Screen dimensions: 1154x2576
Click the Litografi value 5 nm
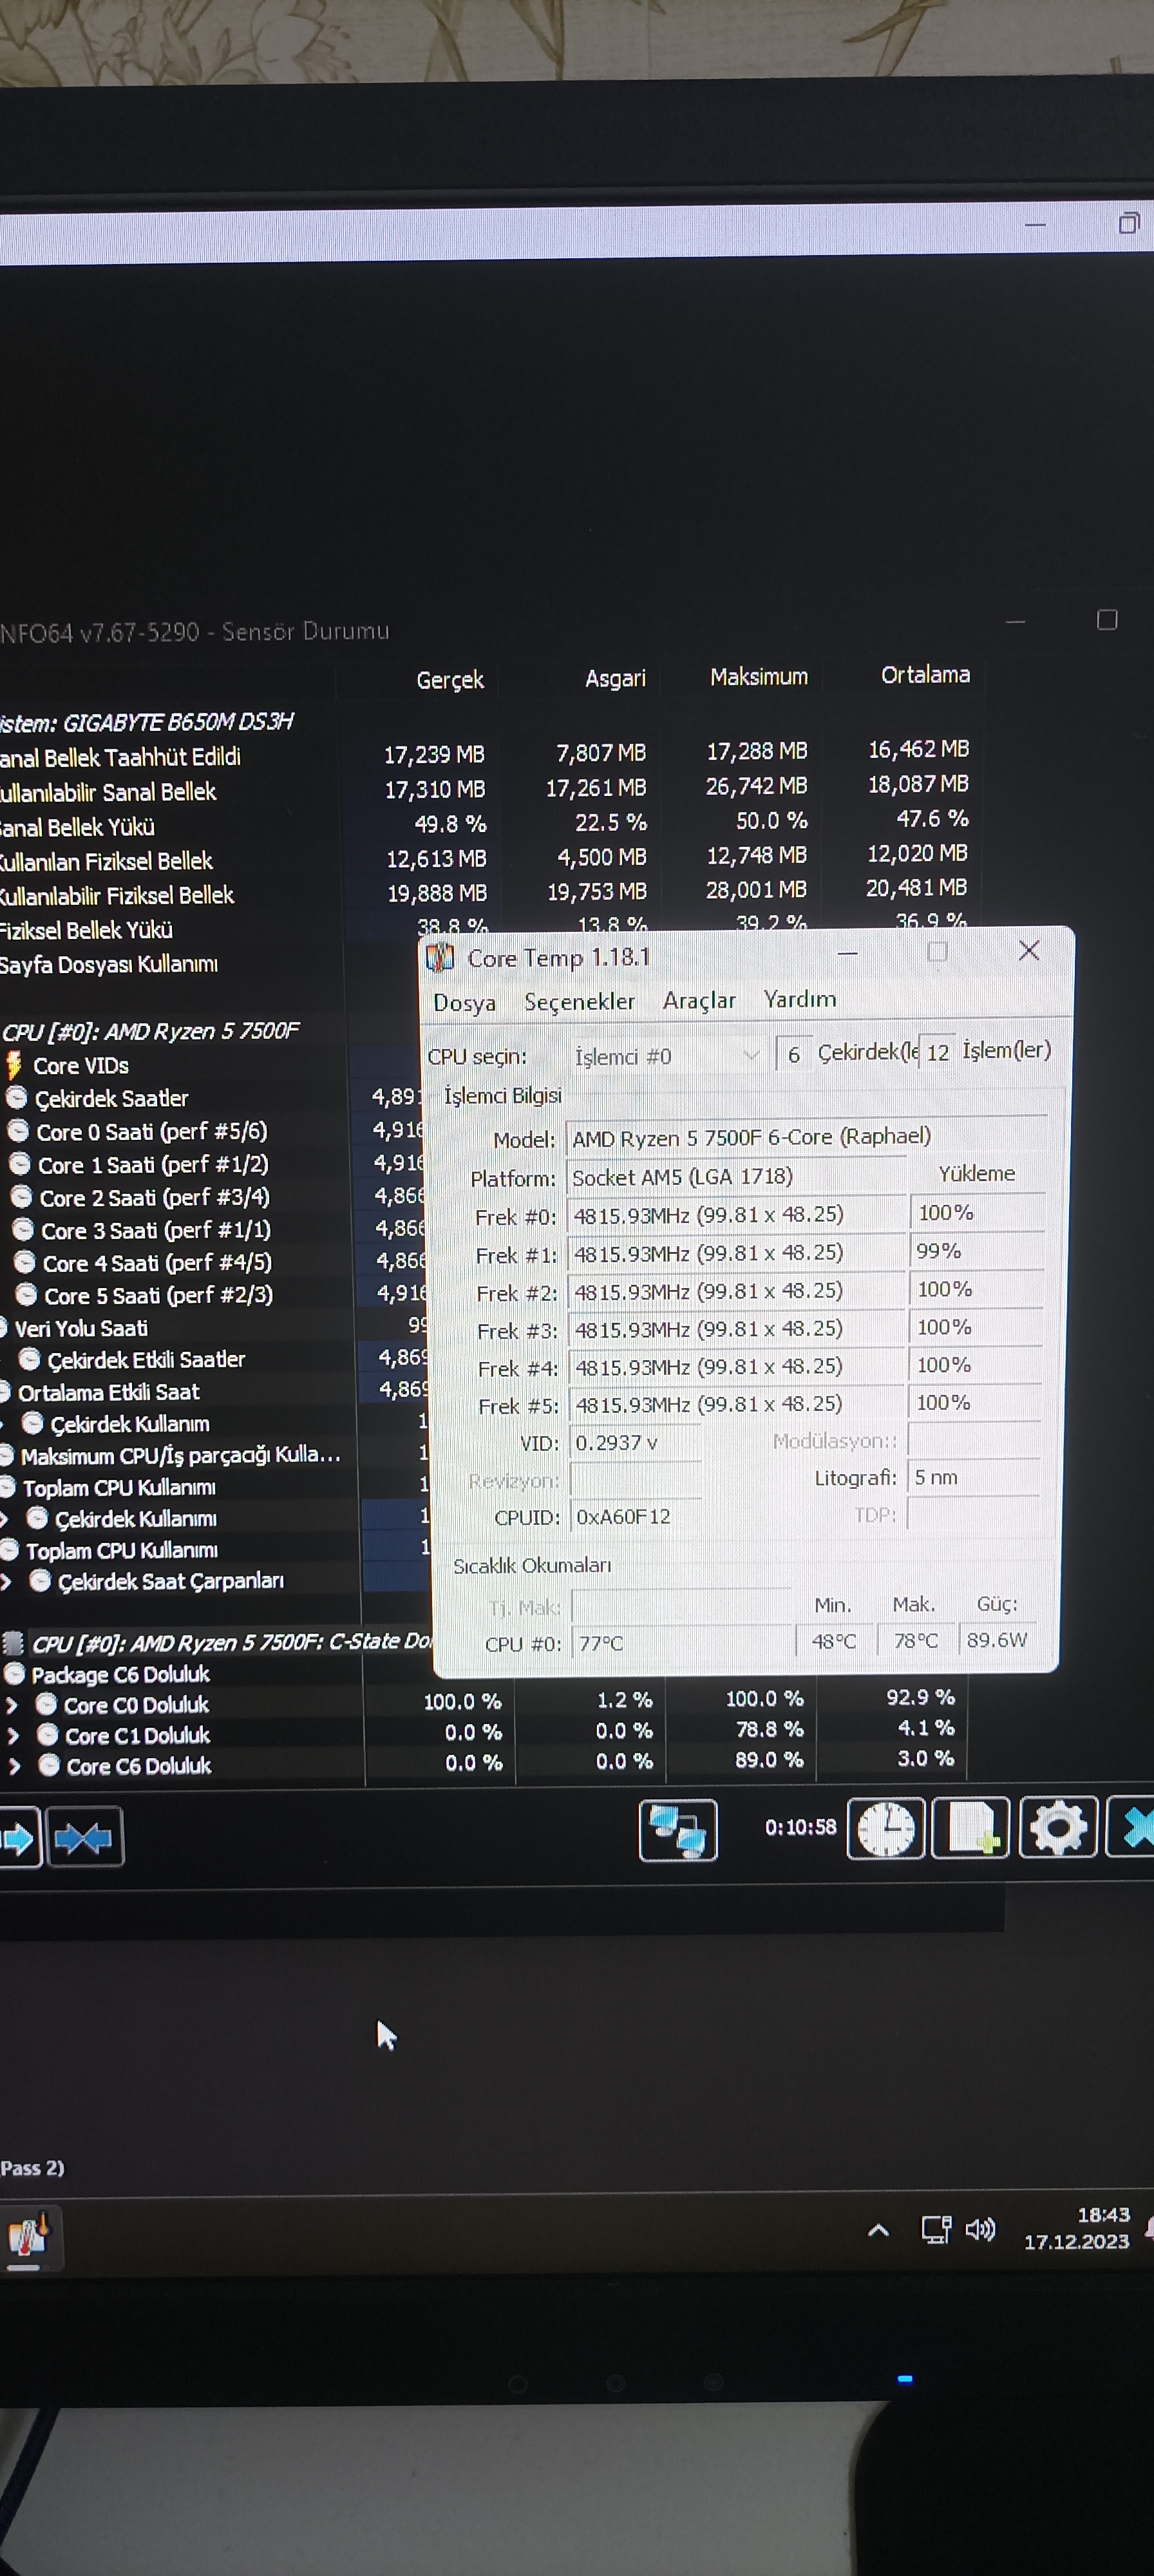[x=973, y=1477]
